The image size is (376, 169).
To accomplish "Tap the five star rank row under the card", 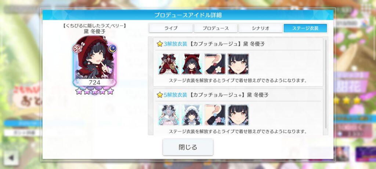I will (x=94, y=91).
